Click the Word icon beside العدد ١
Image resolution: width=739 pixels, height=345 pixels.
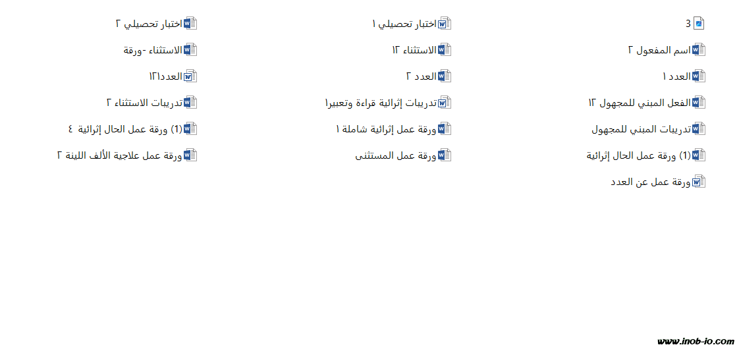point(699,76)
